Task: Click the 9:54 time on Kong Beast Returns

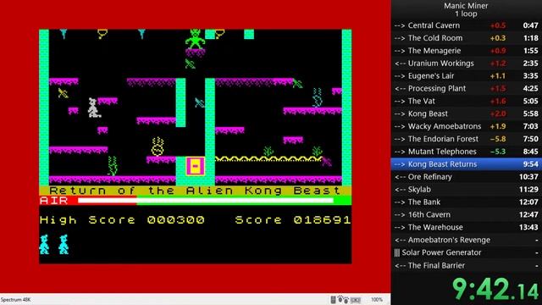Action: pyautogui.click(x=530, y=164)
